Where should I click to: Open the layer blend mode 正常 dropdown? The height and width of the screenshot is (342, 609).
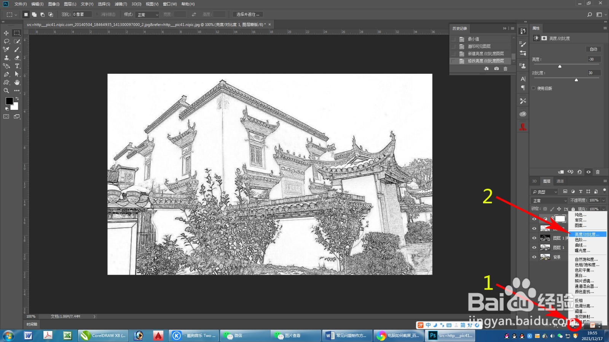coord(549,200)
